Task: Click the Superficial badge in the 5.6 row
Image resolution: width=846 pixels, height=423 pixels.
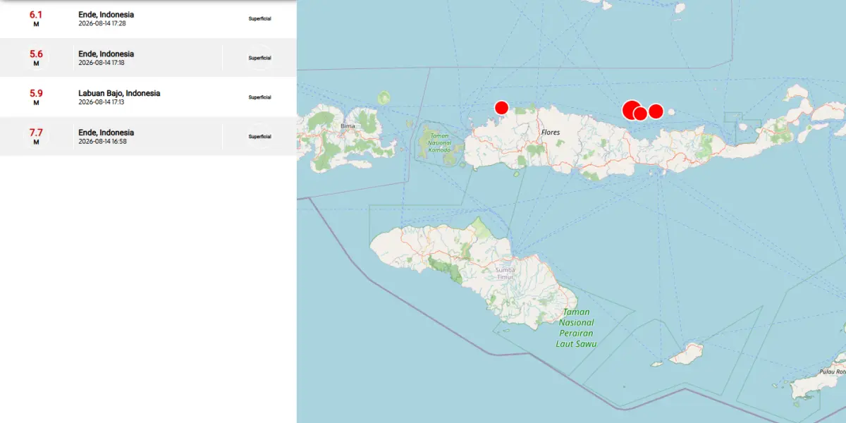Action: coord(259,58)
